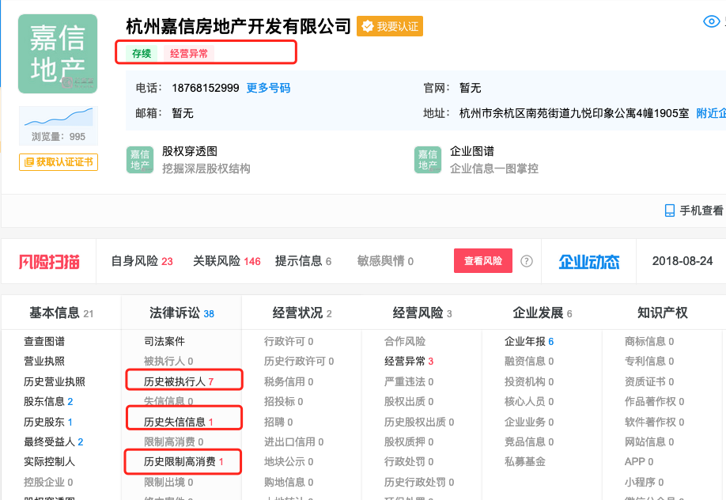Click the 我要认证 verification button

point(390,26)
